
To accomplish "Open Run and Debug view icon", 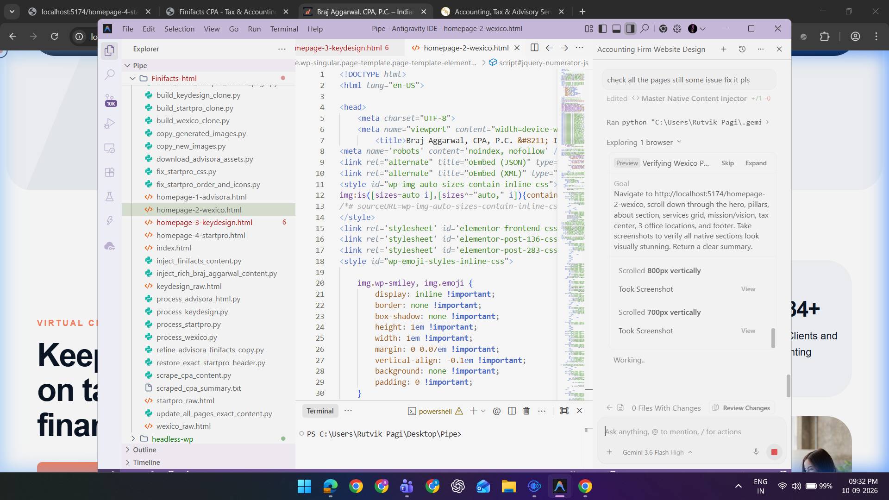I will pyautogui.click(x=110, y=124).
